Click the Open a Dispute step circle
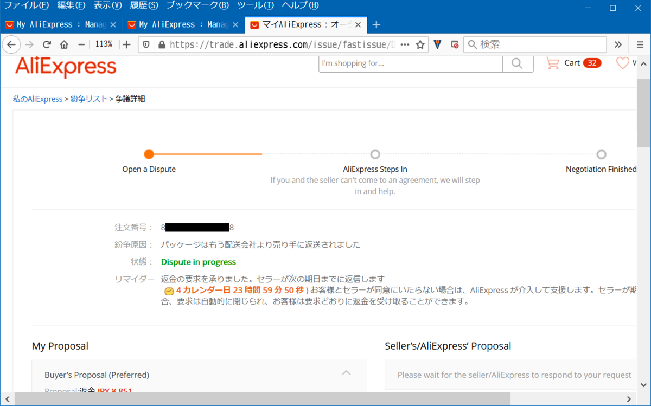This screenshot has width=651, height=406. click(149, 154)
